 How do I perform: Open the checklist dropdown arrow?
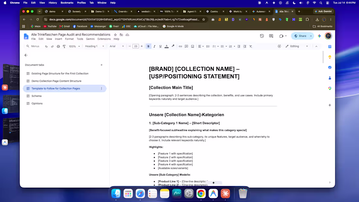pos(218,46)
